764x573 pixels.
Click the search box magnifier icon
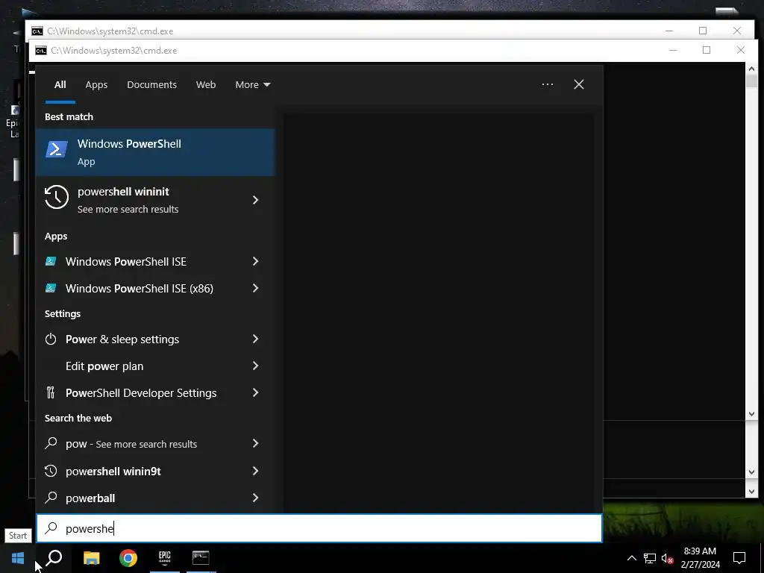click(x=51, y=528)
